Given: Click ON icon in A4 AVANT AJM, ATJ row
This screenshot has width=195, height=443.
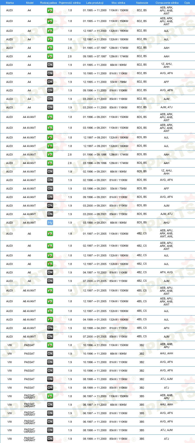Looking at the screenshot, I should (50, 214).
